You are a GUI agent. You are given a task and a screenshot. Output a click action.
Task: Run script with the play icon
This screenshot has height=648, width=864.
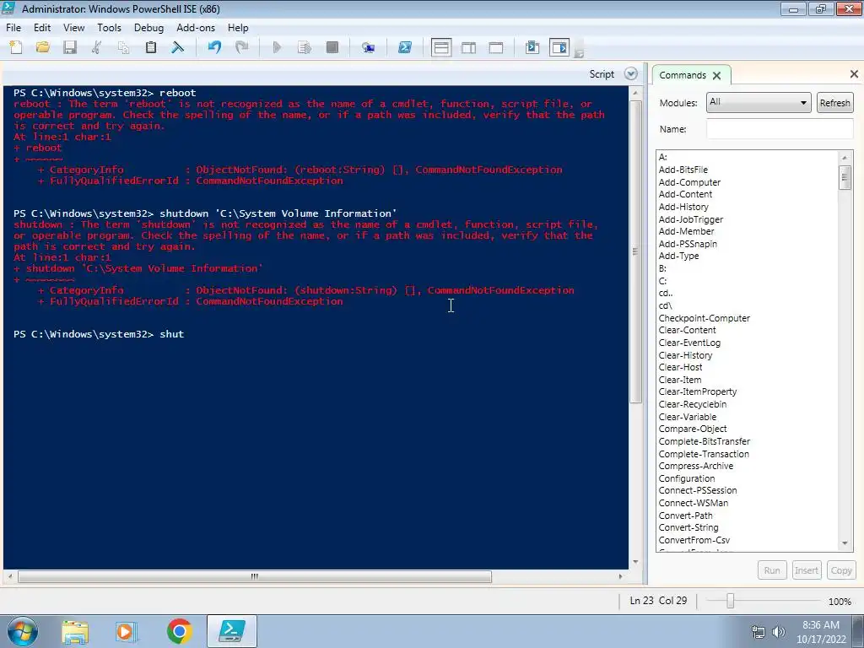277,47
